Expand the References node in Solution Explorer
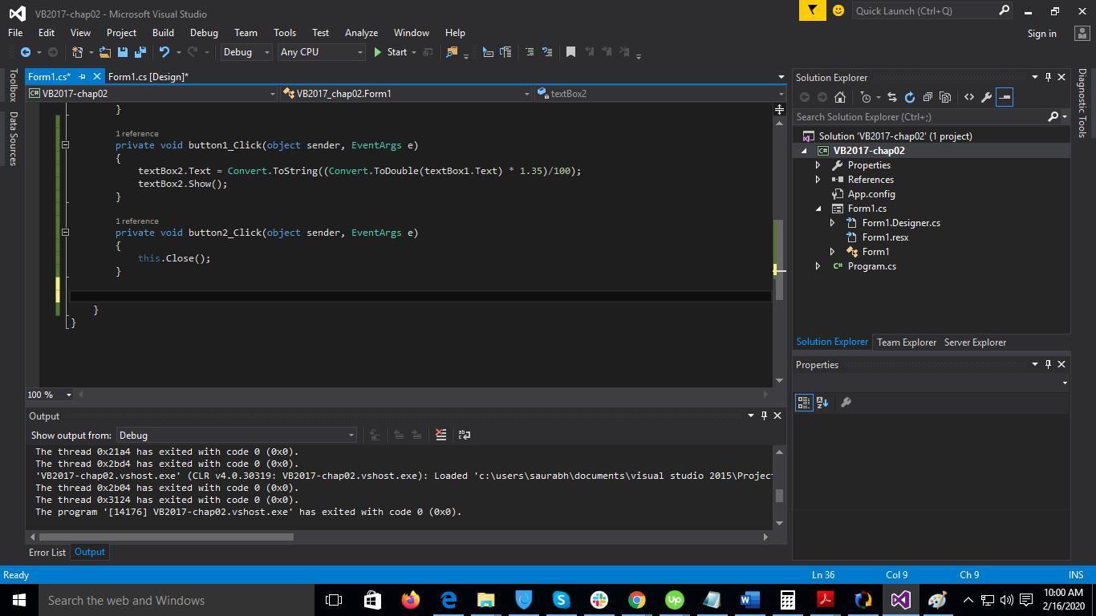1096x616 pixels. (x=818, y=180)
